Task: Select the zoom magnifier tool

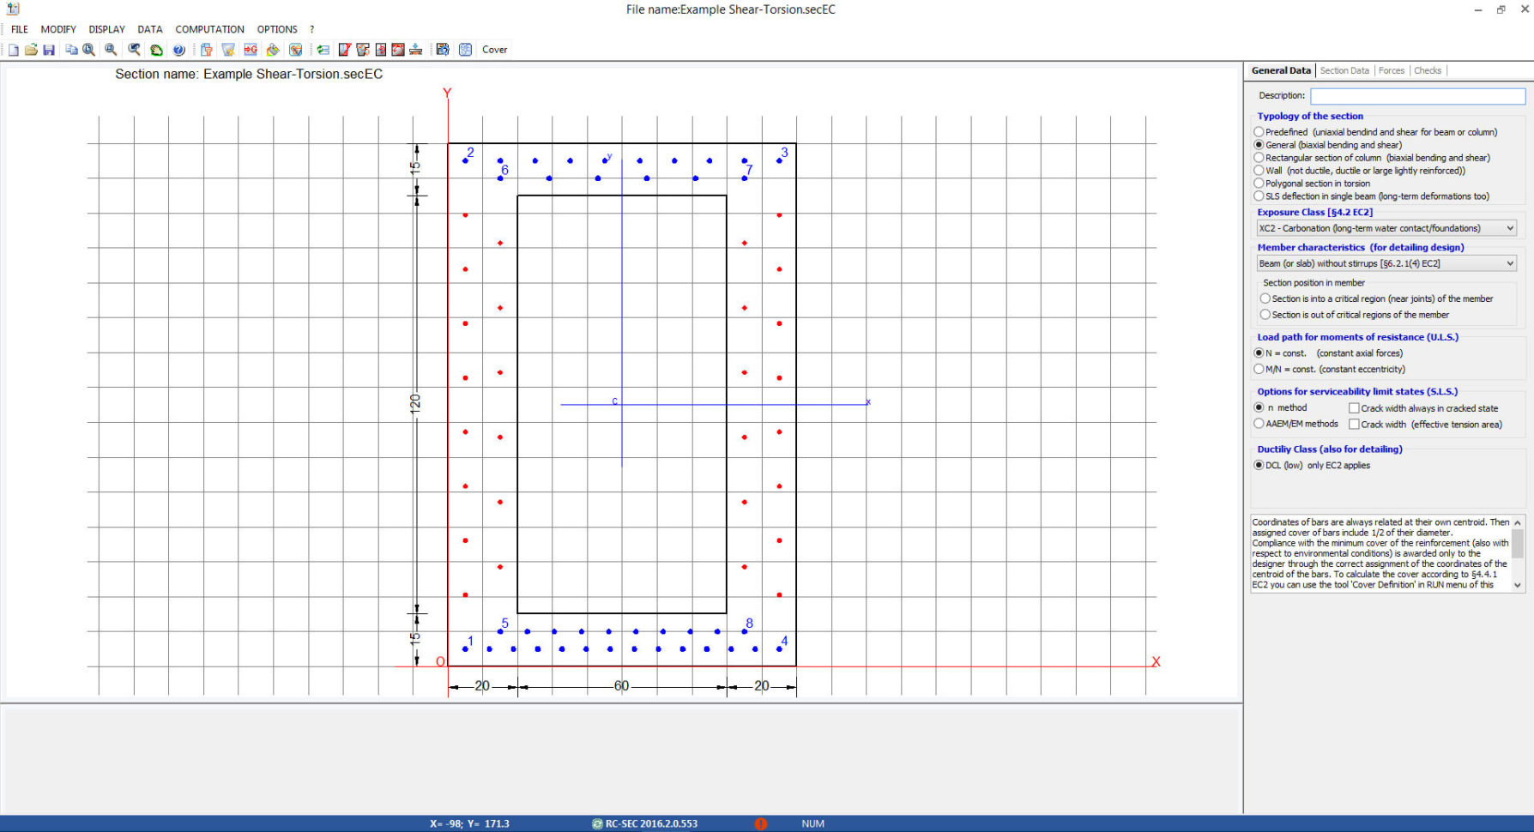Action: pyautogui.click(x=110, y=49)
